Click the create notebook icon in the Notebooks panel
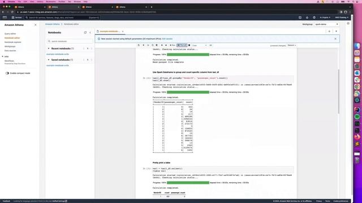Screen dimensions: 362x203 click(x=85, y=33)
